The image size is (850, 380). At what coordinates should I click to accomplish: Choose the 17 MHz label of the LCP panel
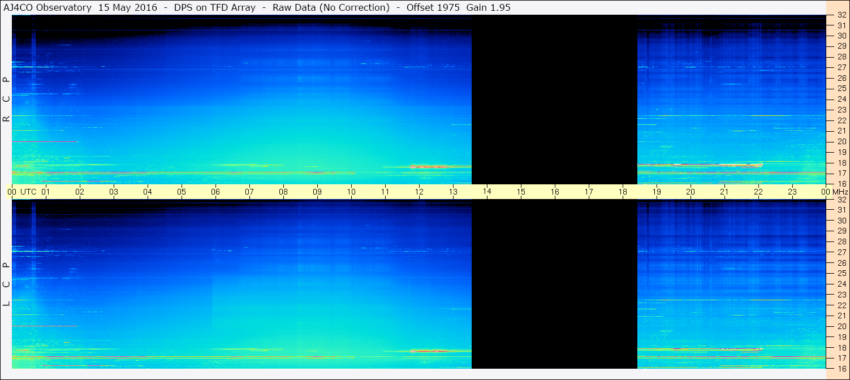point(841,358)
